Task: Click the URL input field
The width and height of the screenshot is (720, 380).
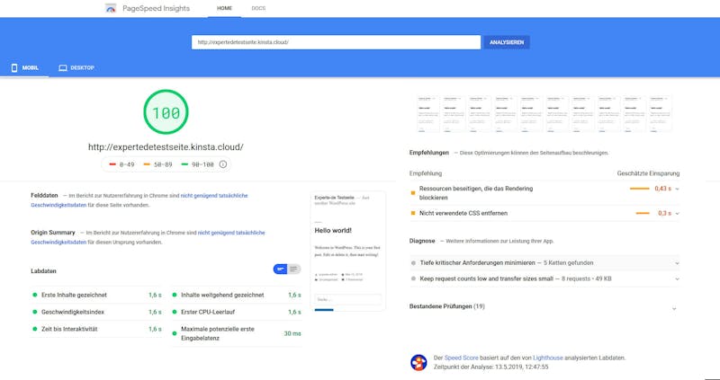Action: 336,42
